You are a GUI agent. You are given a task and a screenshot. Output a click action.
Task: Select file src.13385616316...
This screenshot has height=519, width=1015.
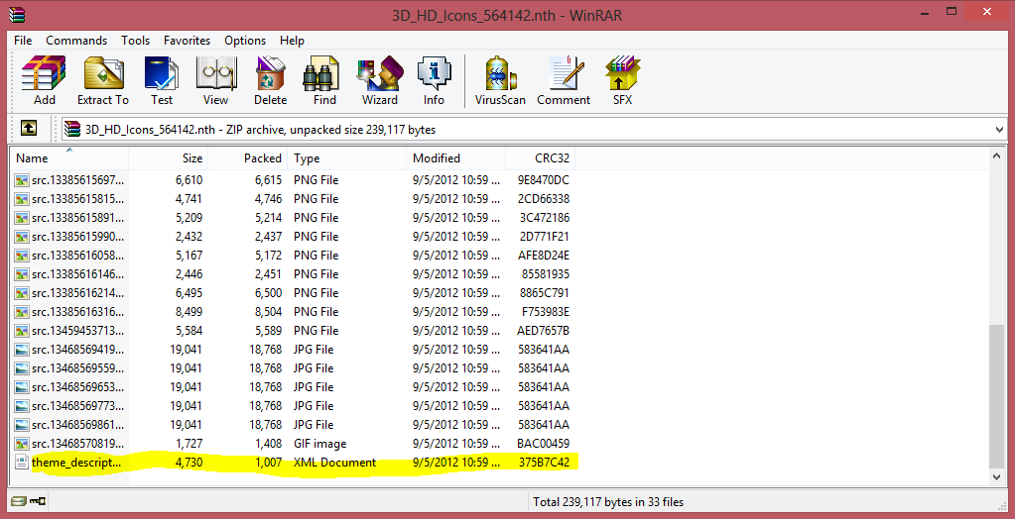77,312
